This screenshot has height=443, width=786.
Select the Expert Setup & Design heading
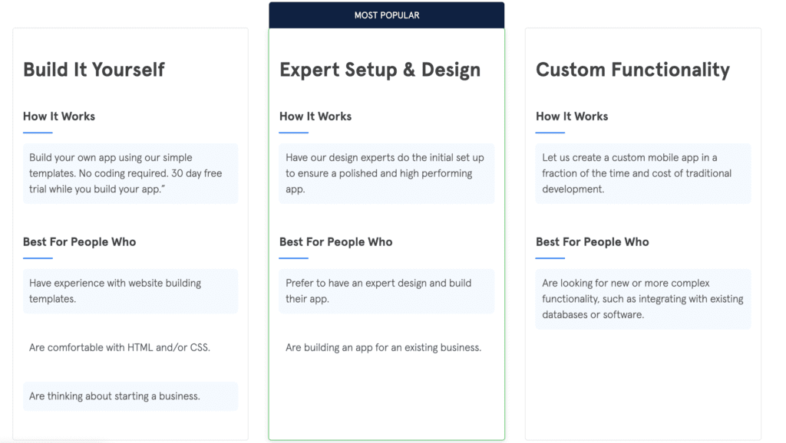(x=379, y=70)
